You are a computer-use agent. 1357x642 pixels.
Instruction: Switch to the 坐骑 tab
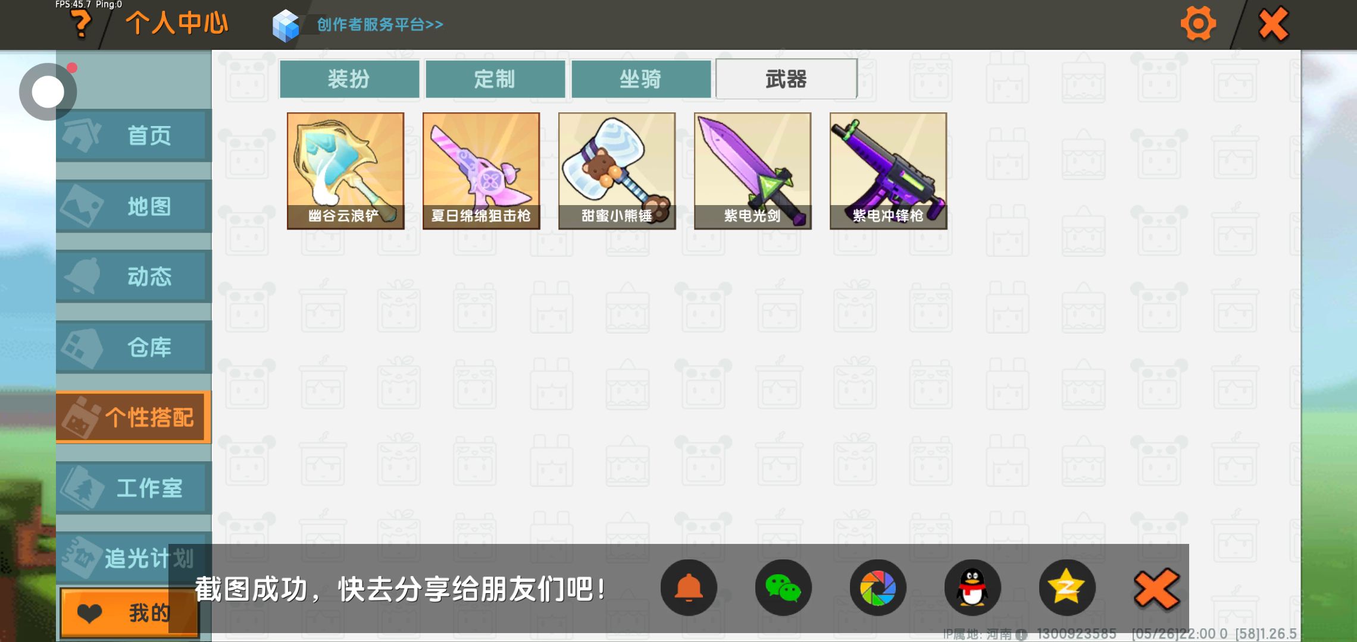click(641, 78)
